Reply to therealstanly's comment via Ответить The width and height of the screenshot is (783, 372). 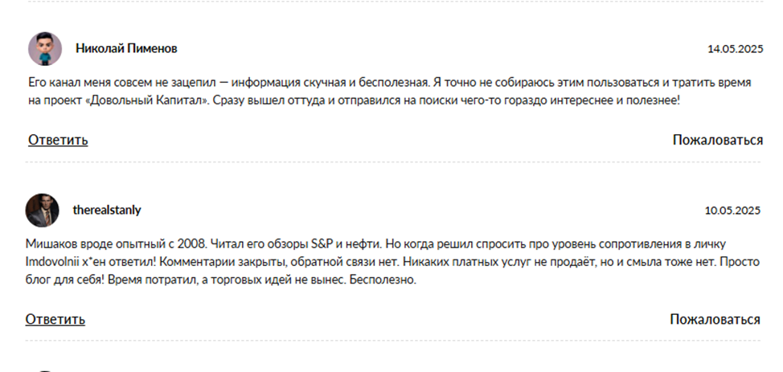55,320
